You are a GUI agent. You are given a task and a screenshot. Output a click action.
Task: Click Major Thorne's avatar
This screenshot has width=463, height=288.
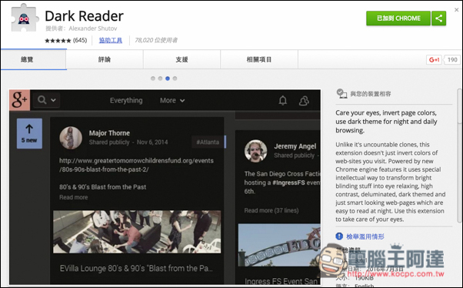[71, 138]
